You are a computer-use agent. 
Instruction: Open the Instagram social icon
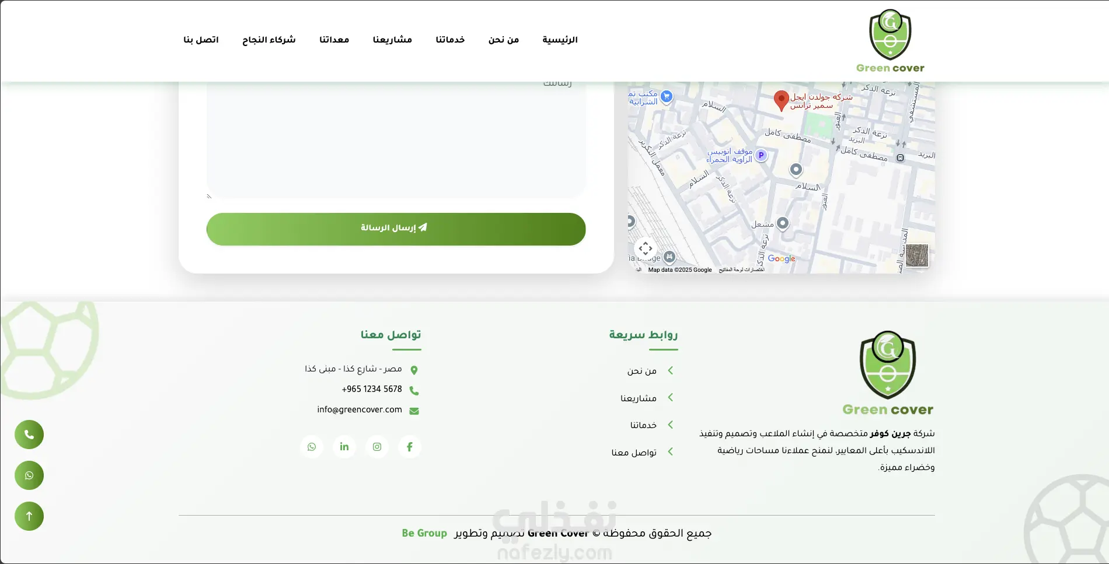pos(377,447)
